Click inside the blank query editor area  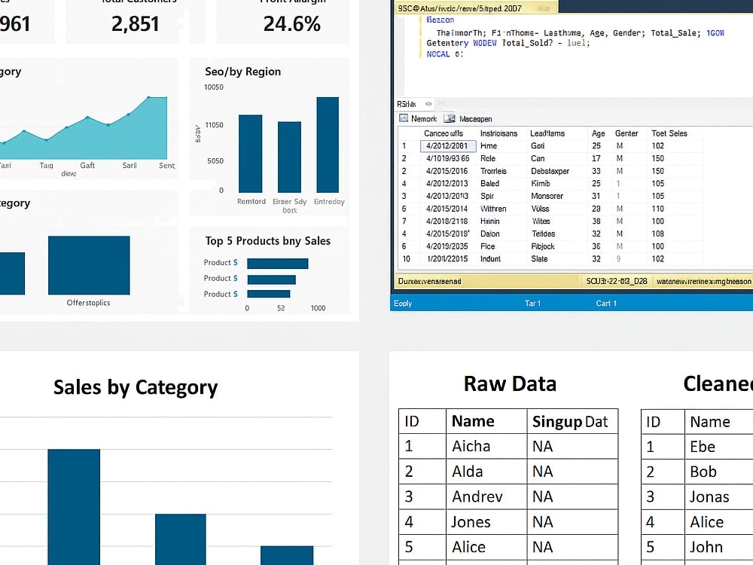click(576, 77)
